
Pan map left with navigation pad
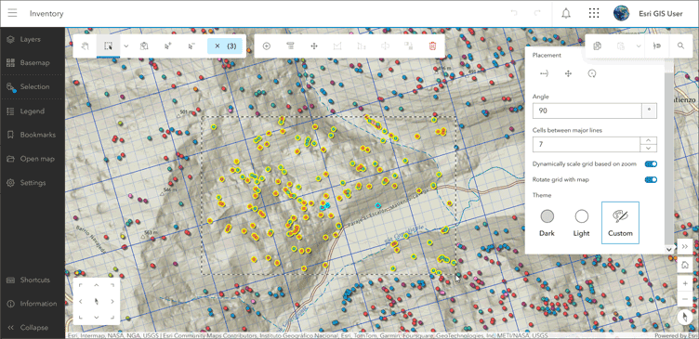[x=80, y=302]
